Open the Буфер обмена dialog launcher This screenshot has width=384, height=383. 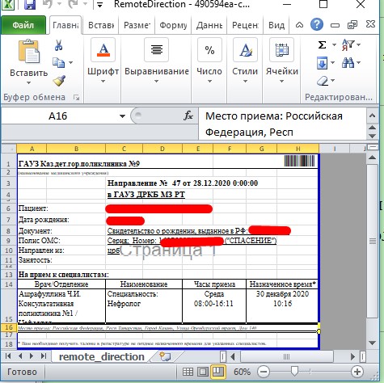click(x=77, y=97)
